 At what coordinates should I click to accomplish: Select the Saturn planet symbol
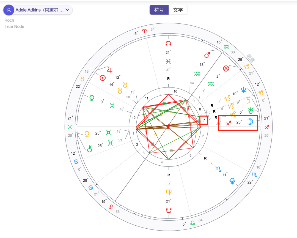pyautogui.click(x=248, y=100)
